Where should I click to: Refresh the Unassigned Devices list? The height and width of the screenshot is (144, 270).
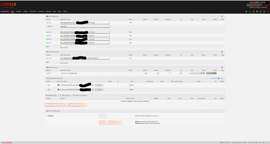pos(222,78)
